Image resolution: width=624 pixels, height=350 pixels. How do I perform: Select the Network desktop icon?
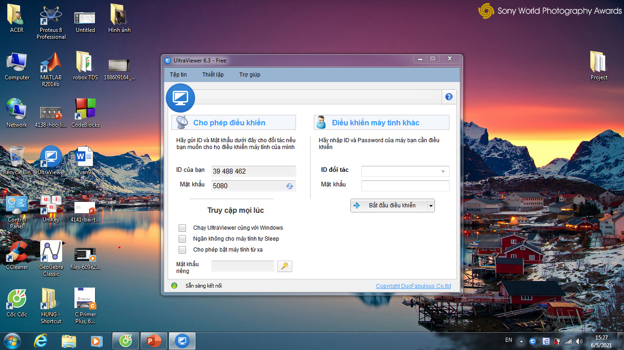[17, 113]
